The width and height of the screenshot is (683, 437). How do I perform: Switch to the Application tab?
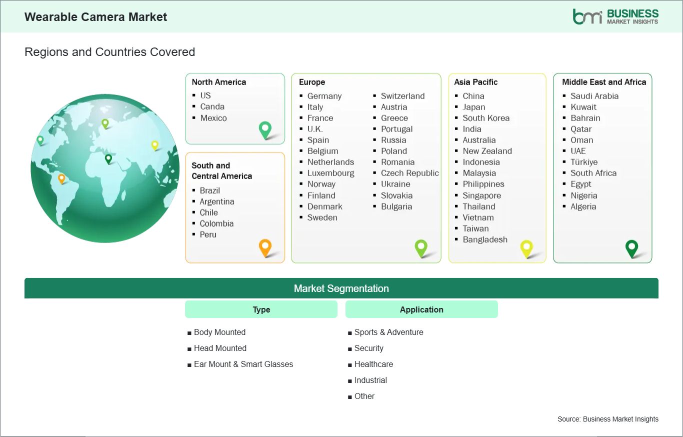(421, 309)
